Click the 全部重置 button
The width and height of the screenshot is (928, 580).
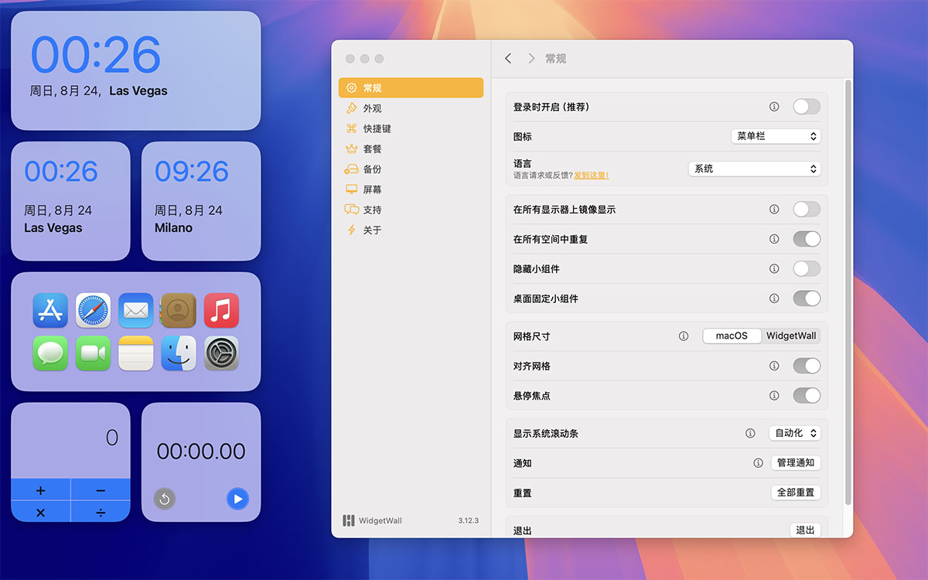[796, 493]
